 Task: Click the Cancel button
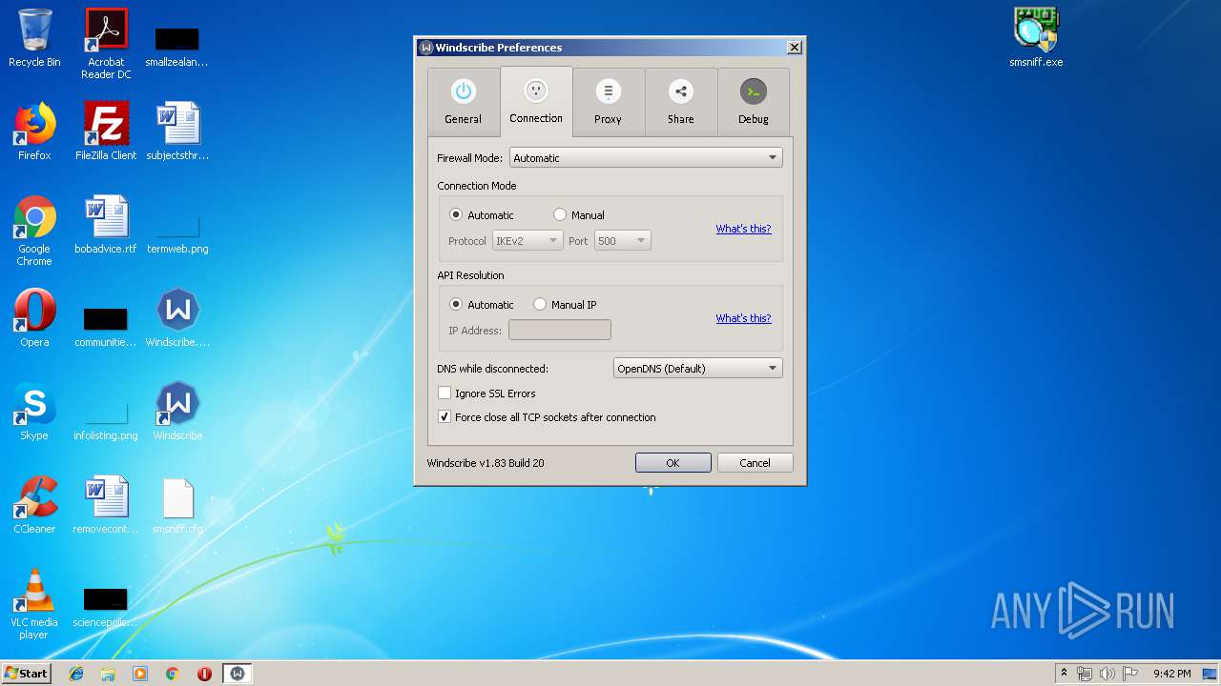[755, 463]
